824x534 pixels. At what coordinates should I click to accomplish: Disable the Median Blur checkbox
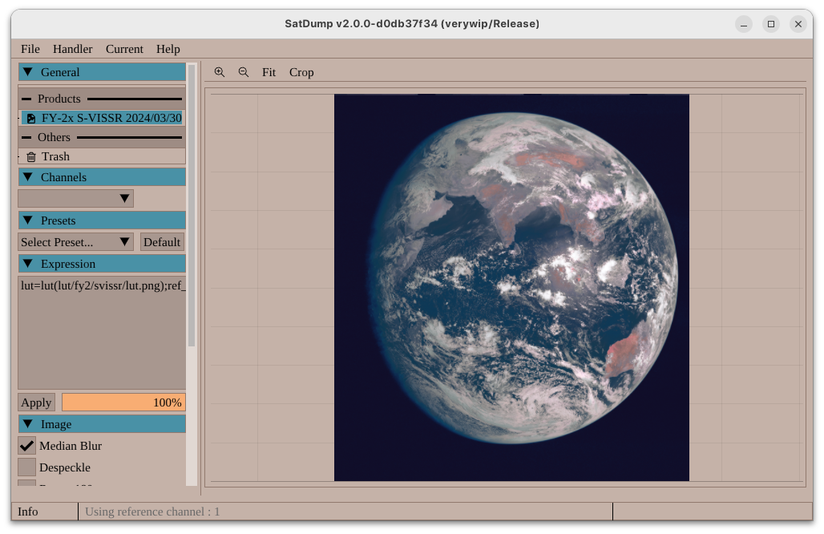(27, 446)
